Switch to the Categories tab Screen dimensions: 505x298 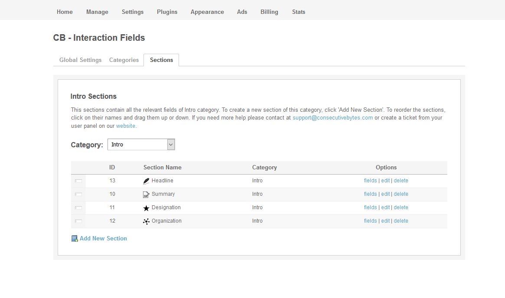124,60
